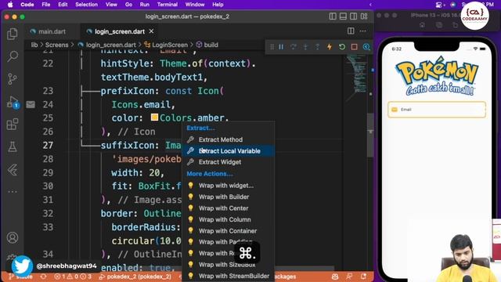Click Step Into in debug toolbar
This screenshot has height=282, width=501.
[305, 47]
